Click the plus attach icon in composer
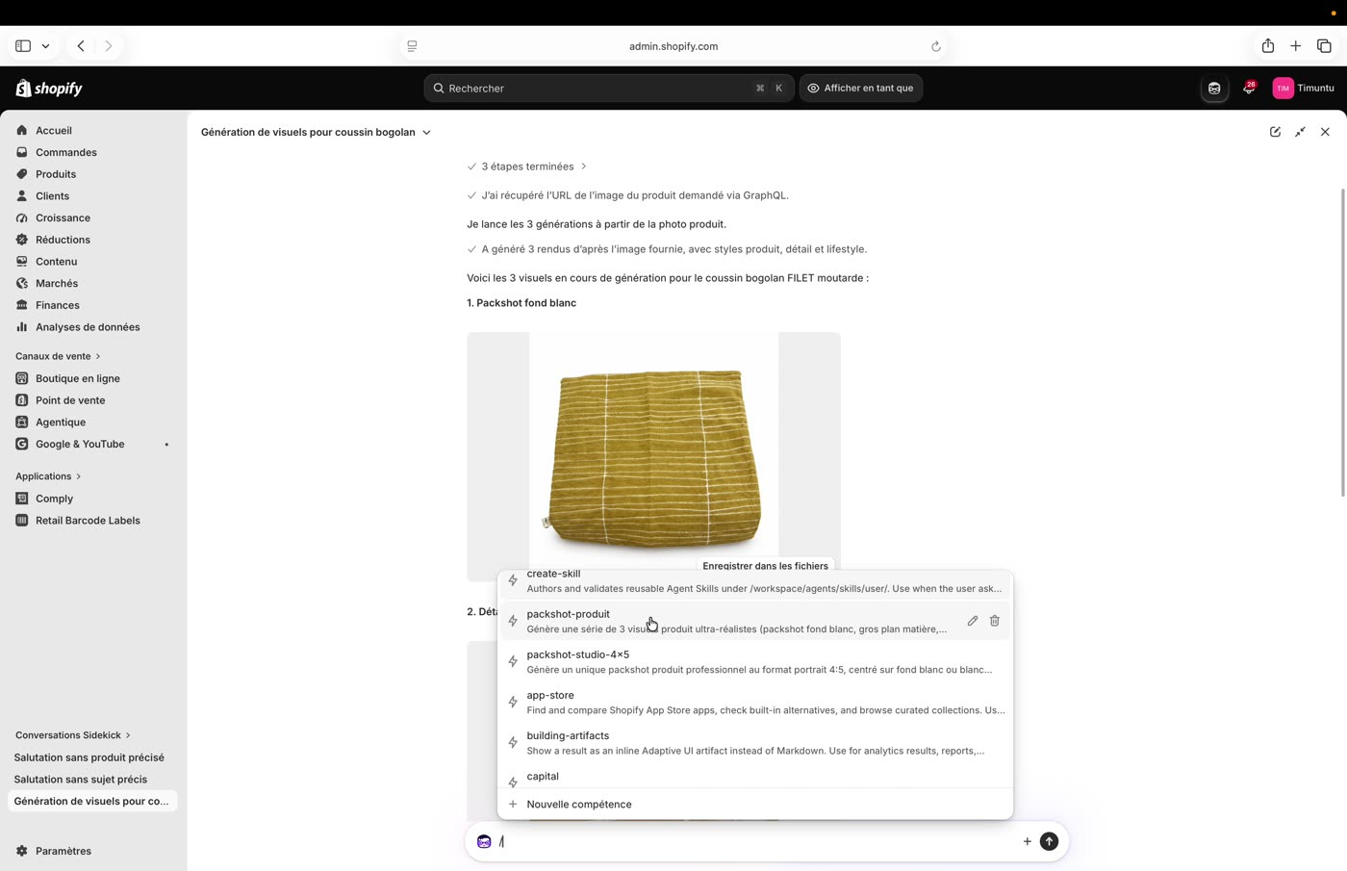The height and width of the screenshot is (871, 1347). click(x=1027, y=841)
